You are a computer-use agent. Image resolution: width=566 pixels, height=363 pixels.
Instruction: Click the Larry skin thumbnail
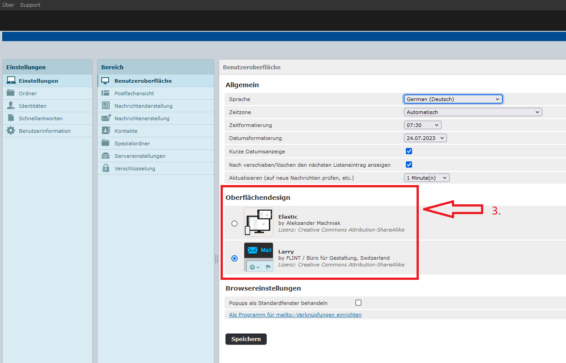(x=258, y=257)
